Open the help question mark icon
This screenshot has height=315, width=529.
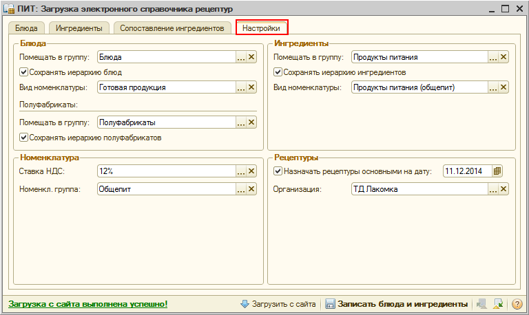point(517,303)
